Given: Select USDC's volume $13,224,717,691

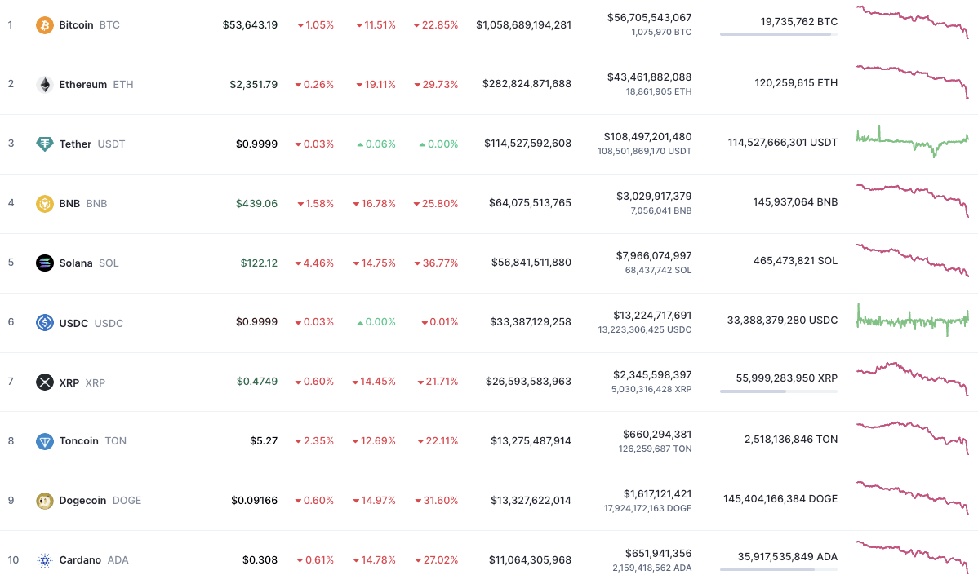Looking at the screenshot, I should [x=652, y=315].
